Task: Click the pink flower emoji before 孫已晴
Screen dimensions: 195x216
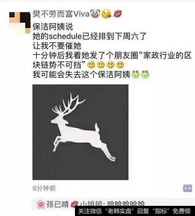Action: 41,204
